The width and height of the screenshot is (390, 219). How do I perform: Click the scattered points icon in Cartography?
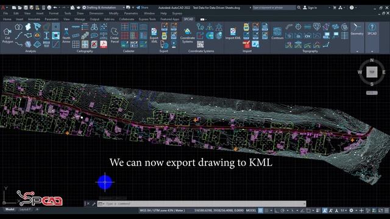pyautogui.click(x=104, y=27)
